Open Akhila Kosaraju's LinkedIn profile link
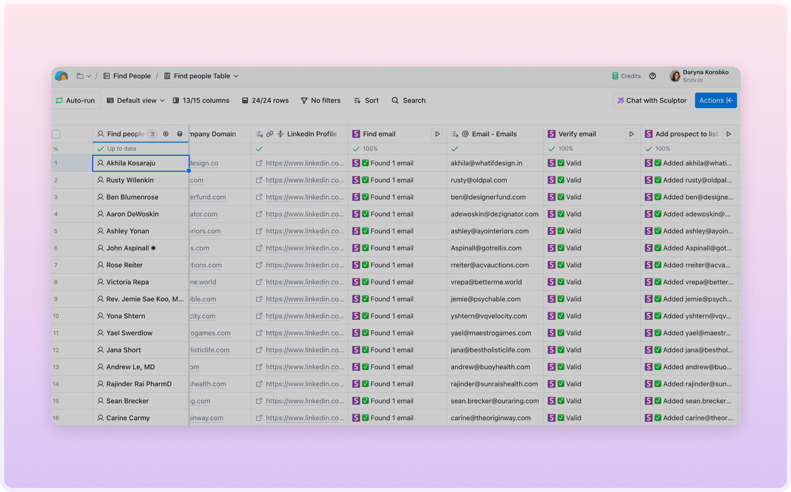The image size is (791, 492). [304, 163]
